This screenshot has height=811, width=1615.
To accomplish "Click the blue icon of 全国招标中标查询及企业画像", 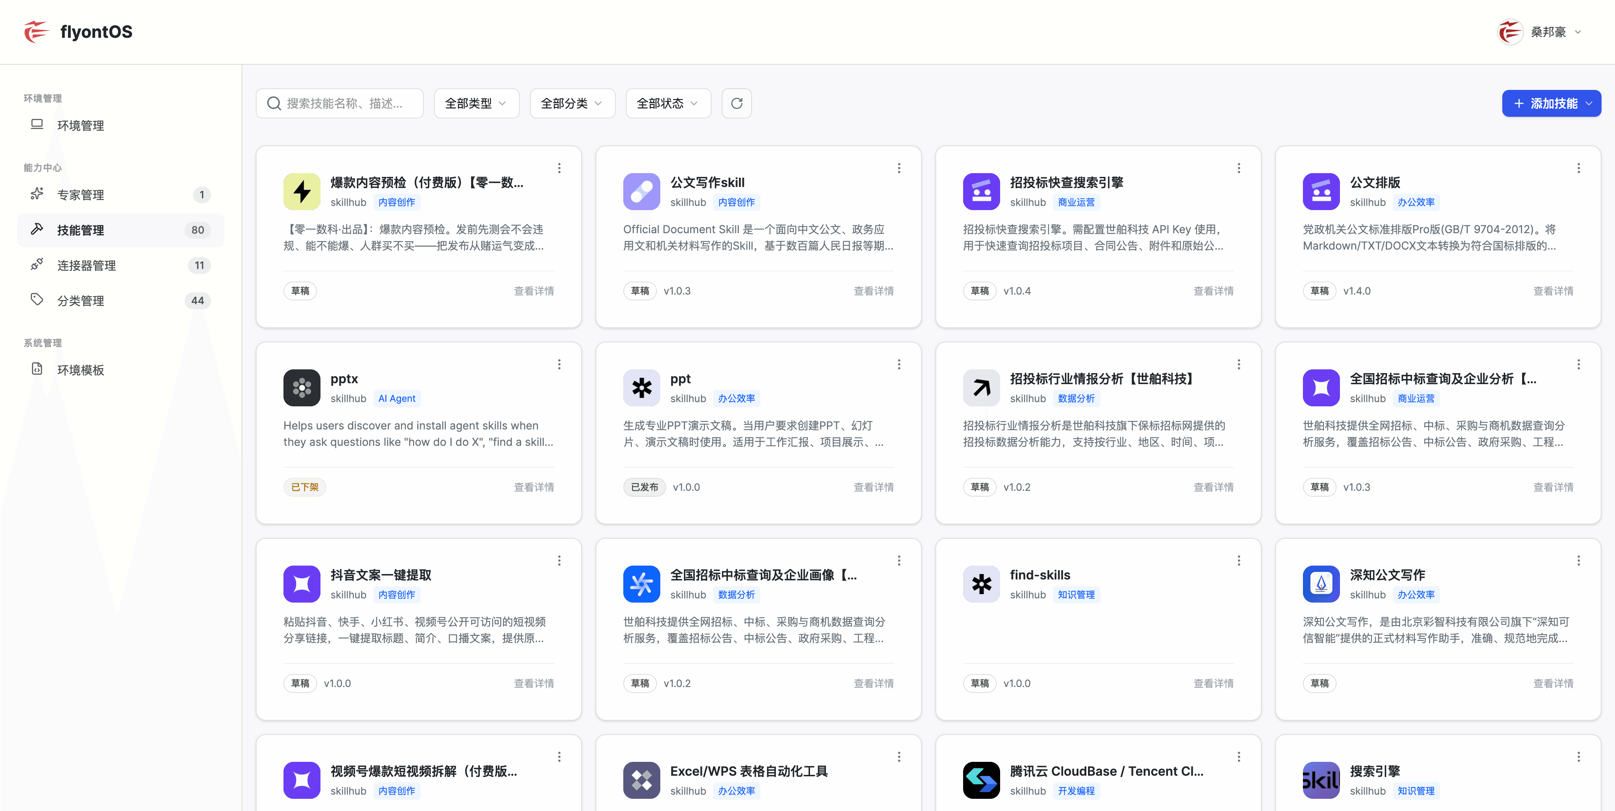I will 641,584.
